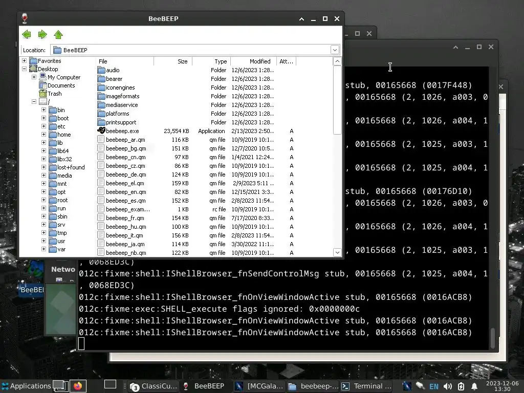Image resolution: width=524 pixels, height=393 pixels.
Task: Select the beebeep.exe application icon
Action: (x=101, y=130)
